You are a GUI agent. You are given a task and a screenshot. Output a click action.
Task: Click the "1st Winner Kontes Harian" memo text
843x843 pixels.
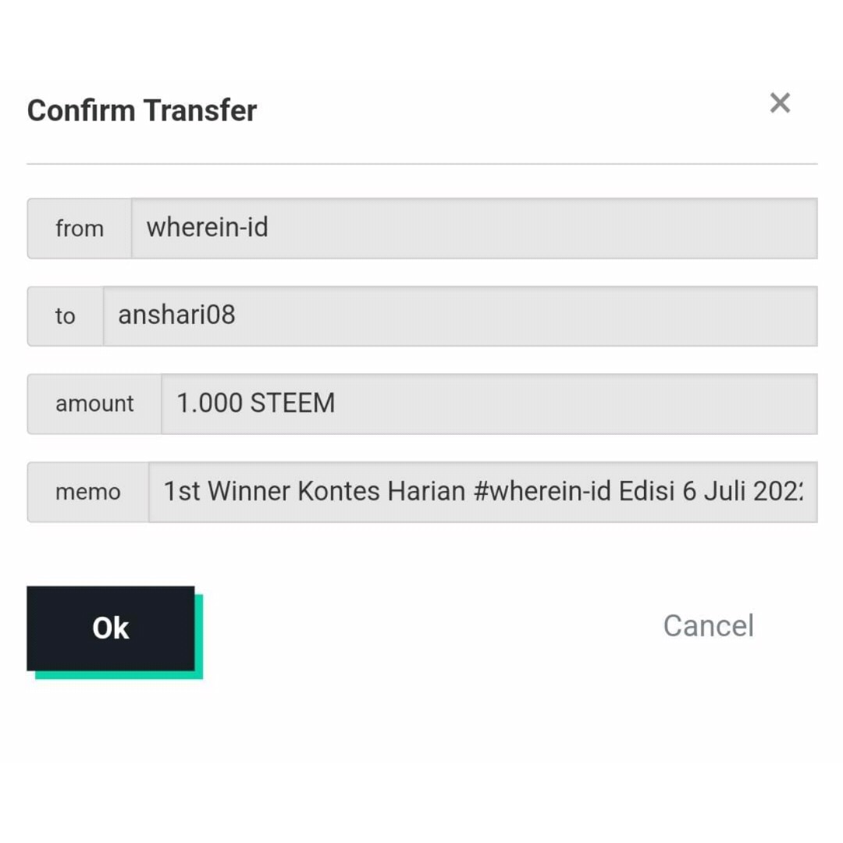pos(314,492)
